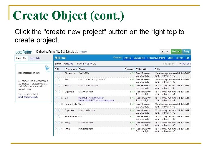Switch view to rows mode
This screenshot has height=159, width=212.
coord(64,64)
